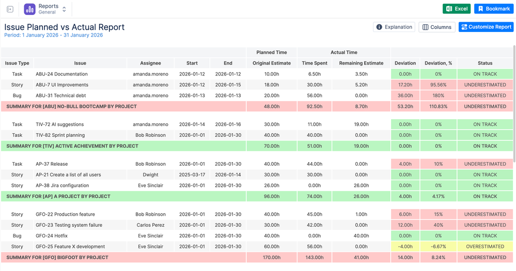
Task: Select issue ABU-31 Technical debt
Action: pyautogui.click(x=60, y=95)
